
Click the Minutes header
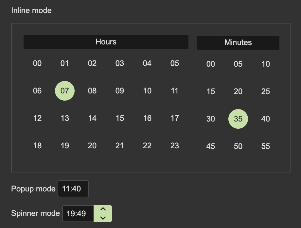[x=238, y=42]
